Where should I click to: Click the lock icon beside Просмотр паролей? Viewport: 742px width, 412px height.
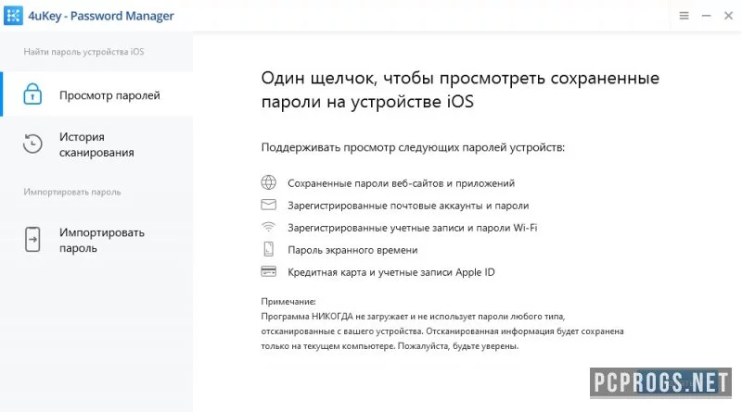tap(32, 94)
